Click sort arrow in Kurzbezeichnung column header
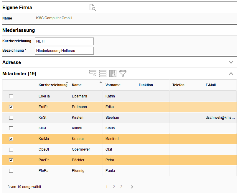The height and width of the screenshot is (194, 239). click(x=67, y=82)
